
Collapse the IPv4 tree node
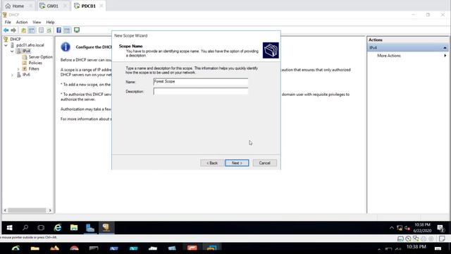(x=12, y=51)
